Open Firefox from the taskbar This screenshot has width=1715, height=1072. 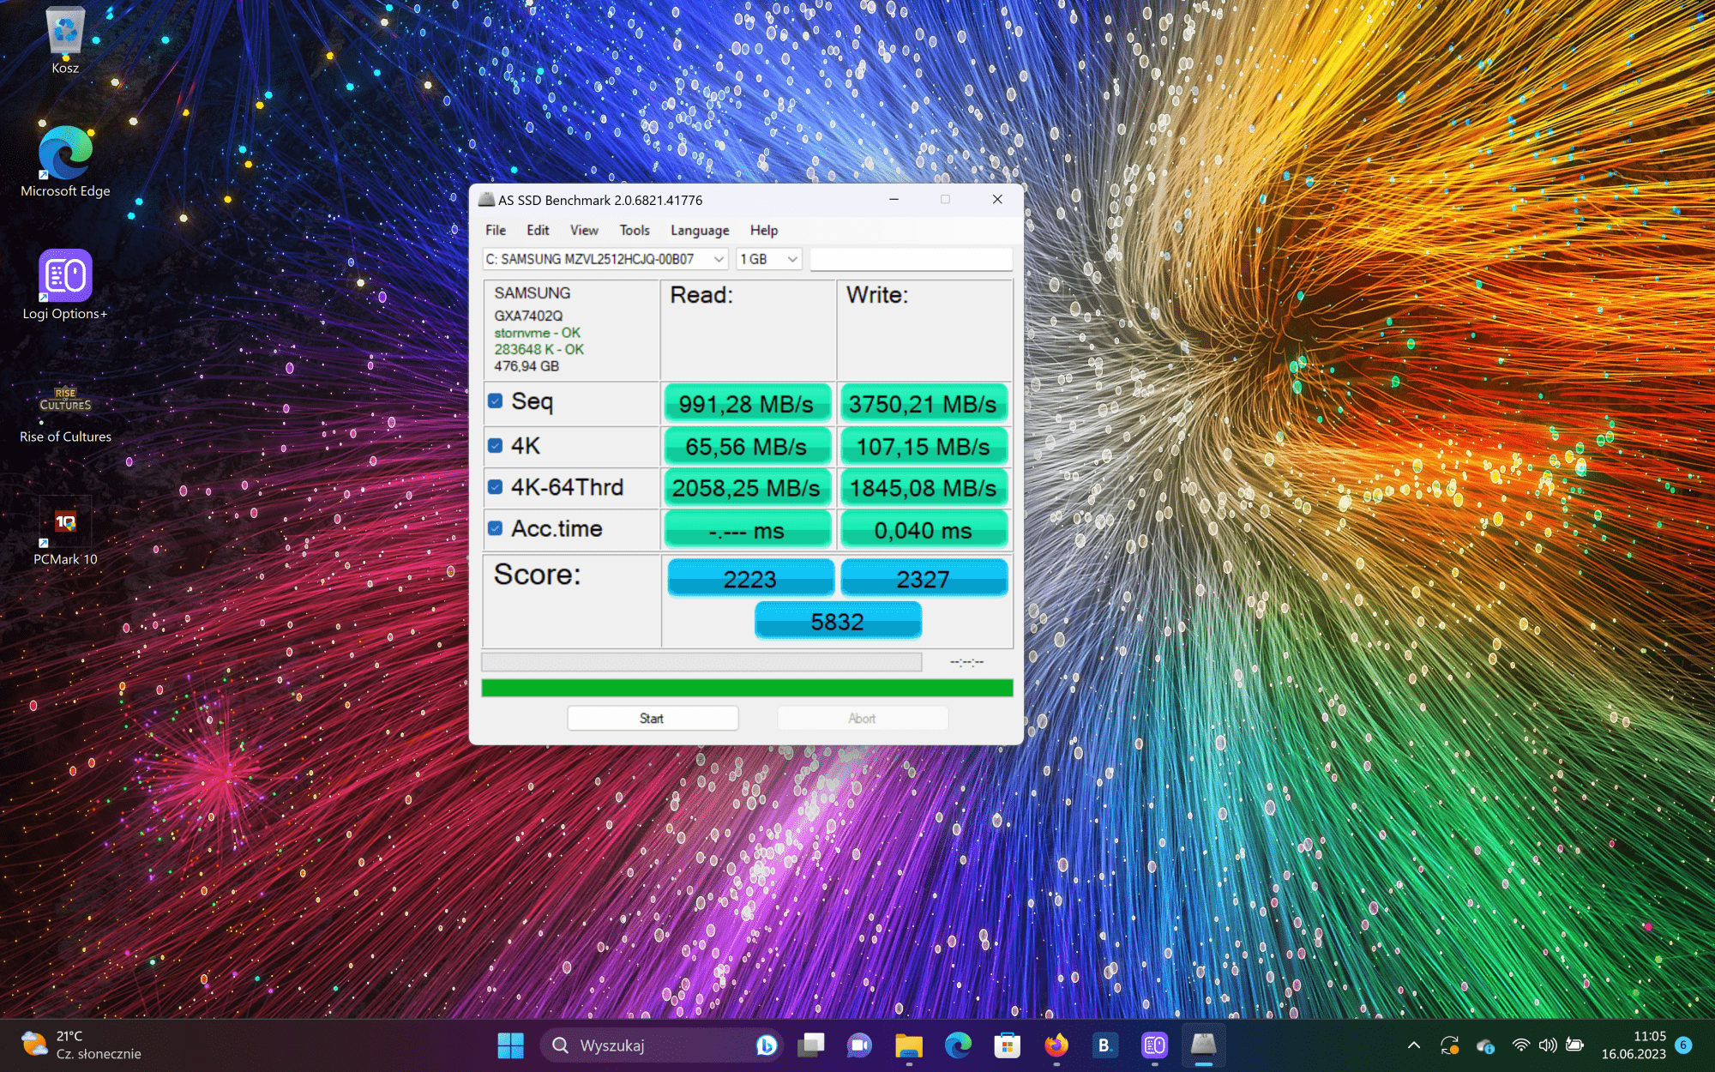pos(1056,1045)
